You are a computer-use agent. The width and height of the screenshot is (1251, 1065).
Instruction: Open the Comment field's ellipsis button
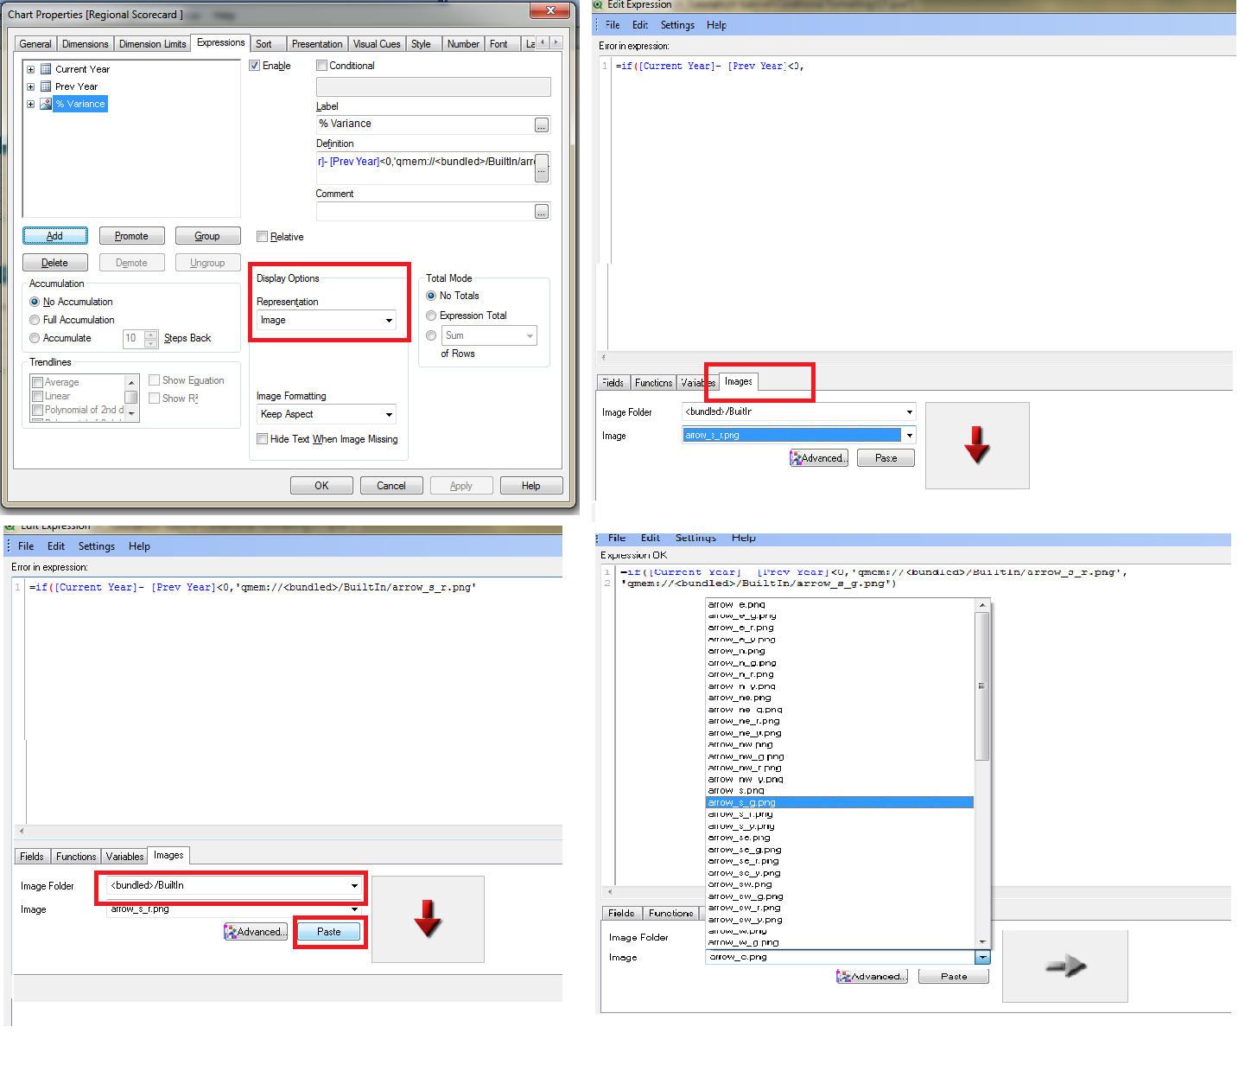pyautogui.click(x=541, y=212)
